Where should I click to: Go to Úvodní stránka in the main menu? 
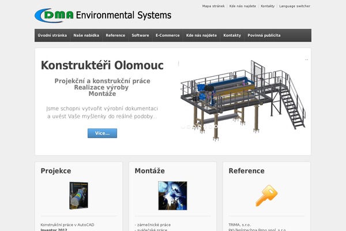tap(52, 35)
